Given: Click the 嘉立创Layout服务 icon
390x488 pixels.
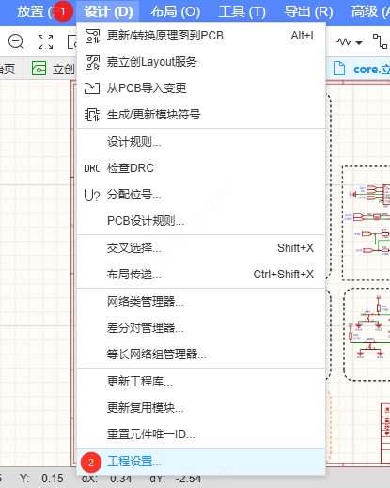Looking at the screenshot, I should click(x=92, y=62).
